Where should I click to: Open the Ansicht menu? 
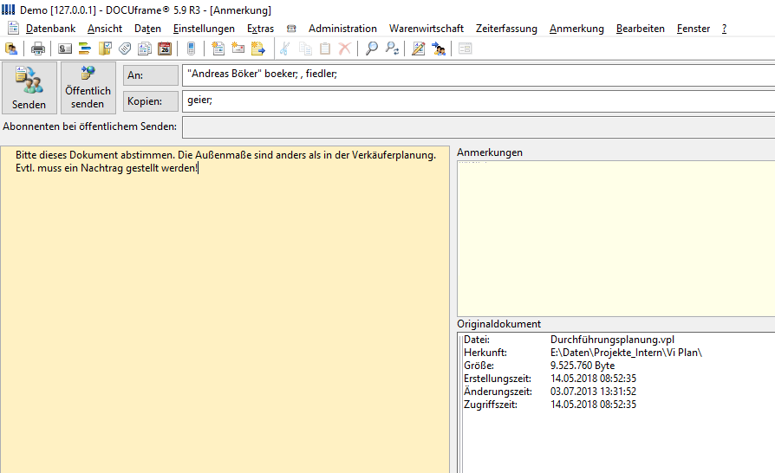[x=105, y=29]
